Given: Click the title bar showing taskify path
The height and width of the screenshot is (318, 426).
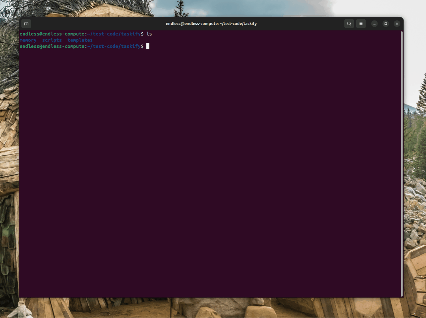Looking at the screenshot, I should (x=211, y=24).
